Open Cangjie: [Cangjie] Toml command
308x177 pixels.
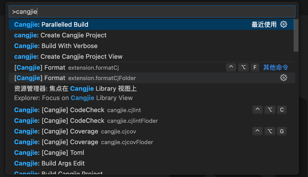click(x=152, y=153)
